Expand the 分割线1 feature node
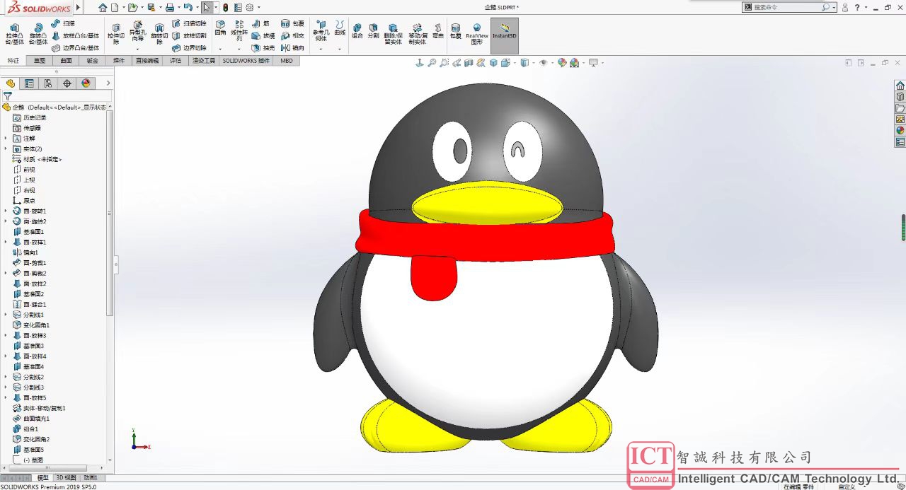 6,315
